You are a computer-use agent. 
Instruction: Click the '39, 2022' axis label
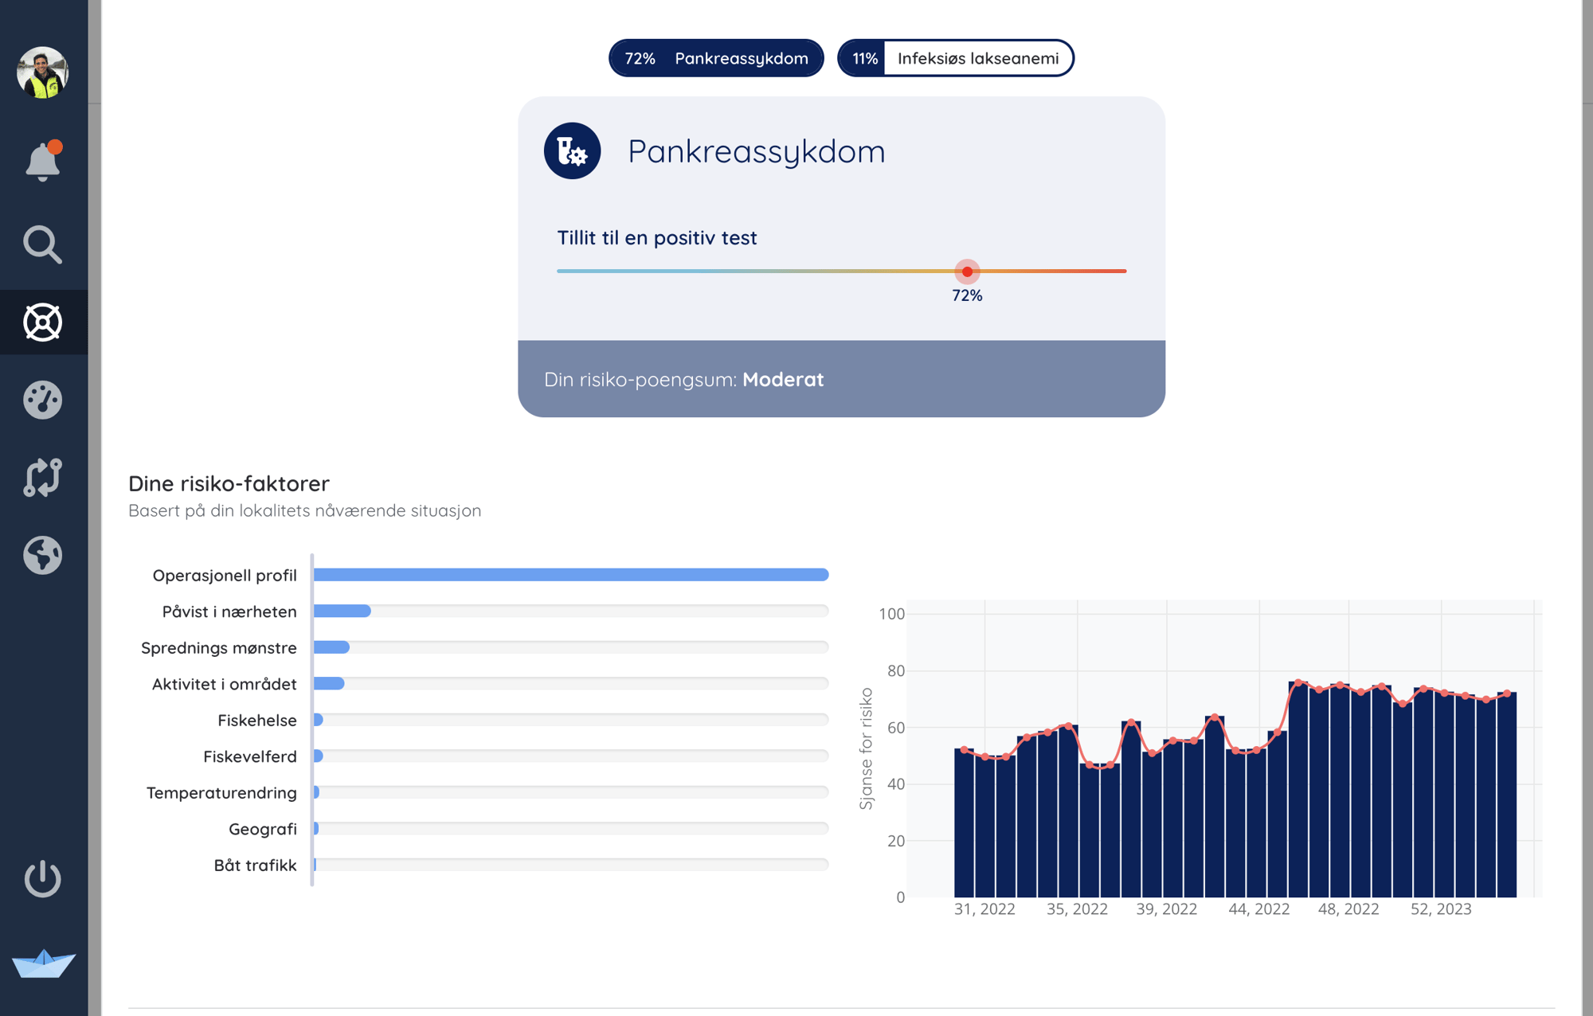point(1166,909)
